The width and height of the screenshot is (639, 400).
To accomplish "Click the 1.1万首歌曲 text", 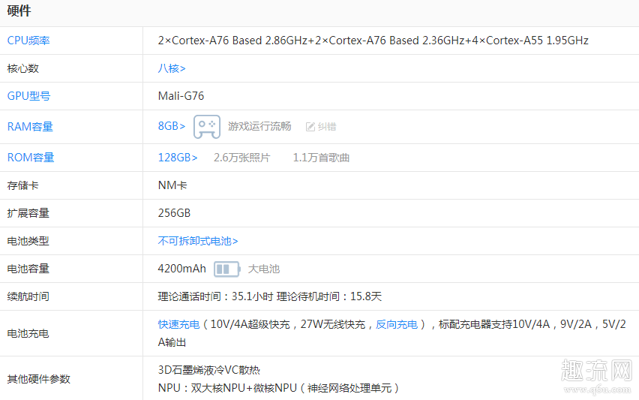I will pos(321,158).
